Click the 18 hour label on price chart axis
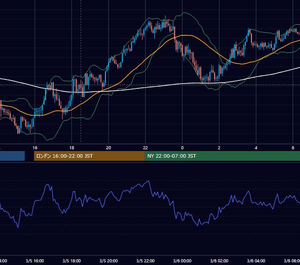Image resolution: width=300 pixels, height=265 pixels. (71, 148)
